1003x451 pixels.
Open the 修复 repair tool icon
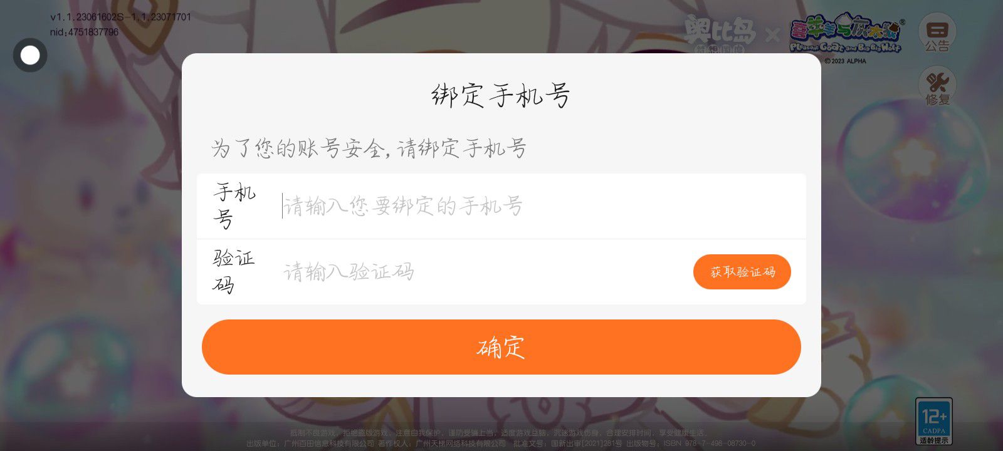click(937, 88)
